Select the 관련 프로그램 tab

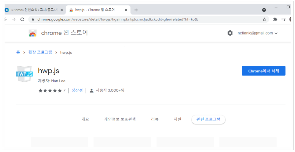coord(208,119)
